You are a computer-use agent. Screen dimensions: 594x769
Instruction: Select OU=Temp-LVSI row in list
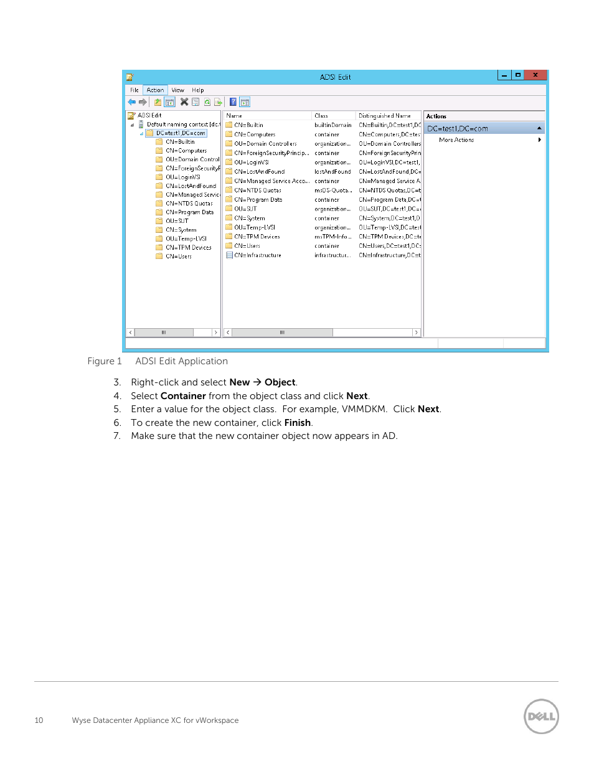point(323,227)
